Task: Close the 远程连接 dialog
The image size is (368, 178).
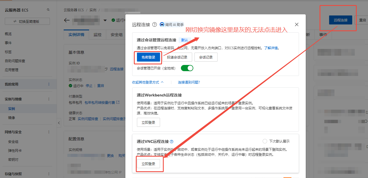Action: (x=297, y=24)
